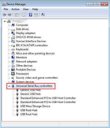Open the File menu
The width and height of the screenshot is (110, 128).
(6, 9)
